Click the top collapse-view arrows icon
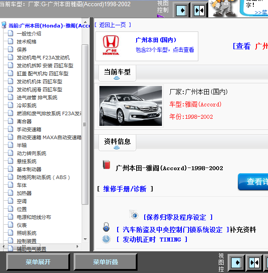268x273 pixels. [199, 11]
